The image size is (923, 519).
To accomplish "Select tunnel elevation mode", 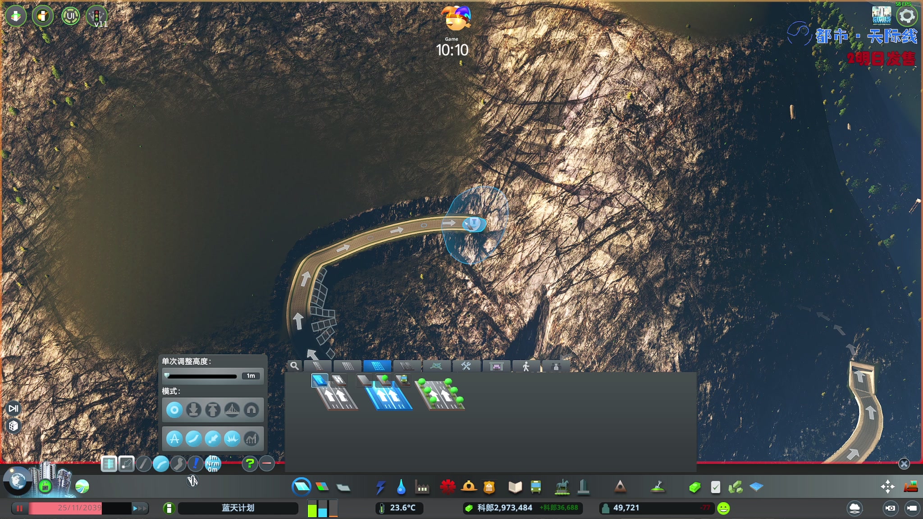I will point(251,410).
